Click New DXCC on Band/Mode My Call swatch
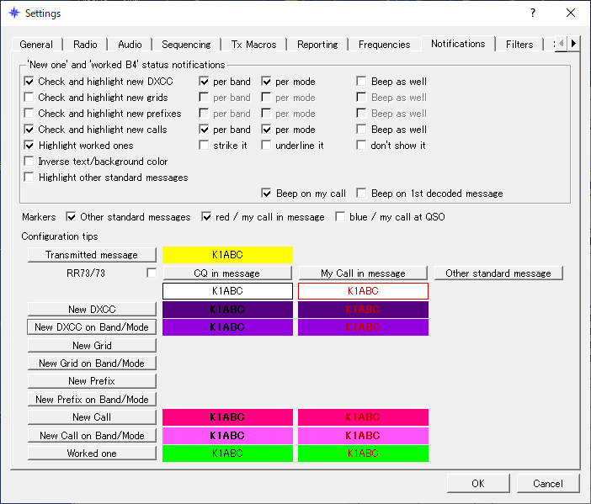Screen dimensions: 591x504 click(363, 327)
